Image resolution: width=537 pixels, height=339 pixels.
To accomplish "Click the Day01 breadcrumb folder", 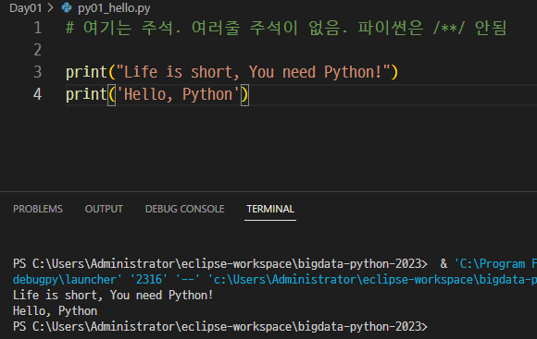I will [25, 8].
